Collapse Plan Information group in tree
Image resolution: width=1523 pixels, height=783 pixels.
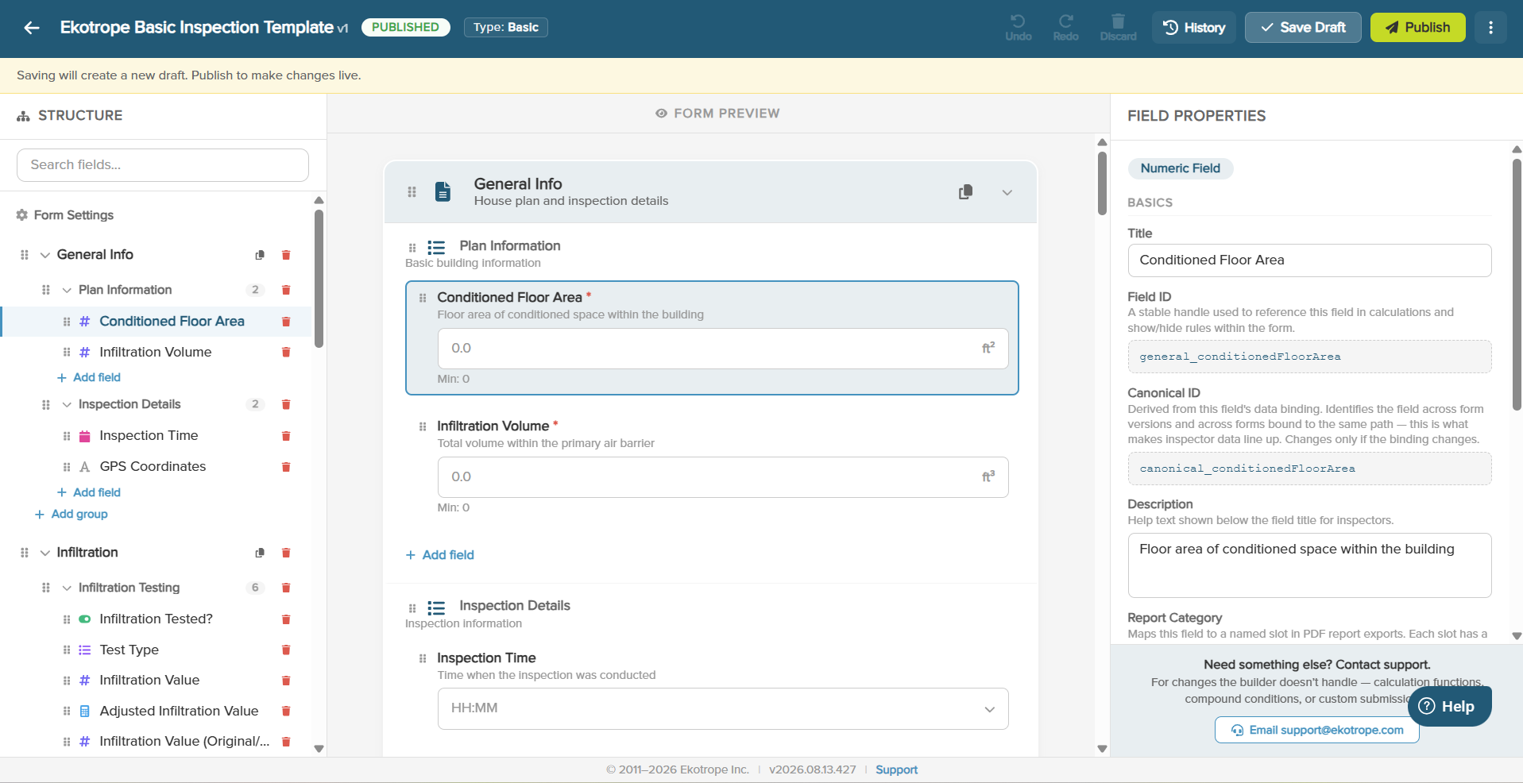click(67, 290)
